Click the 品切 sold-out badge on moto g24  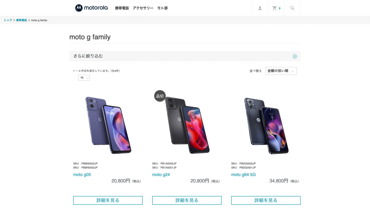tap(160, 96)
